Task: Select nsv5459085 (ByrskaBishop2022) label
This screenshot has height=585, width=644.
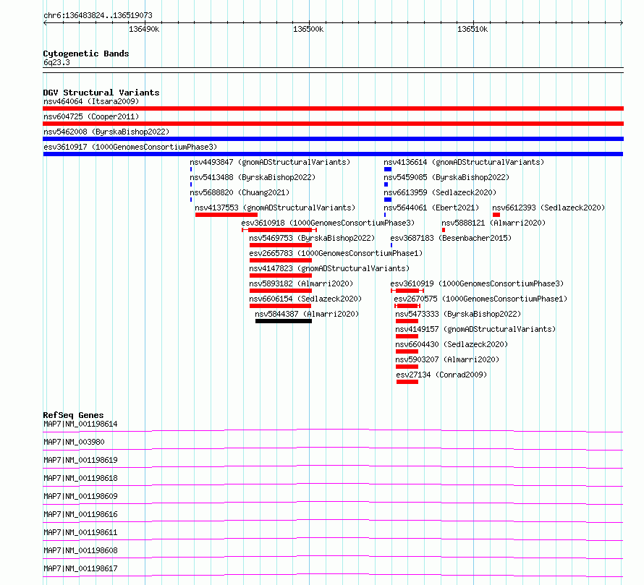Action: pyautogui.click(x=446, y=177)
